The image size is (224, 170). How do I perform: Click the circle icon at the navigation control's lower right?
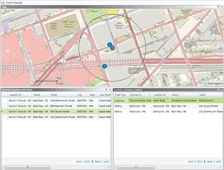(24, 77)
